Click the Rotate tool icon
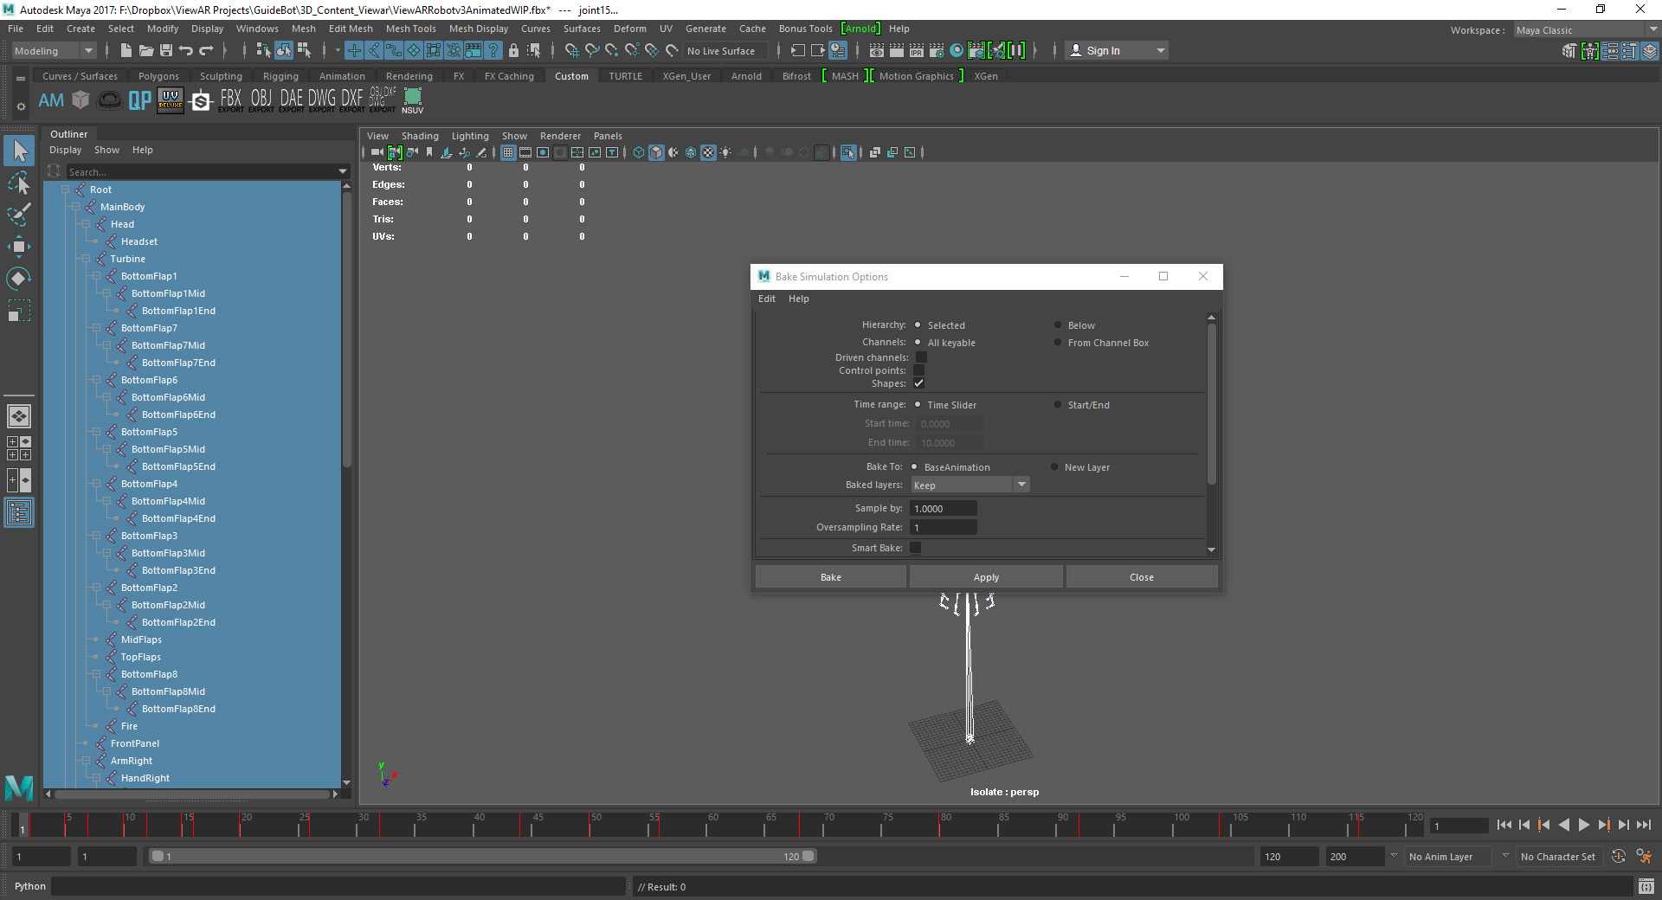The image size is (1662, 900). [19, 279]
